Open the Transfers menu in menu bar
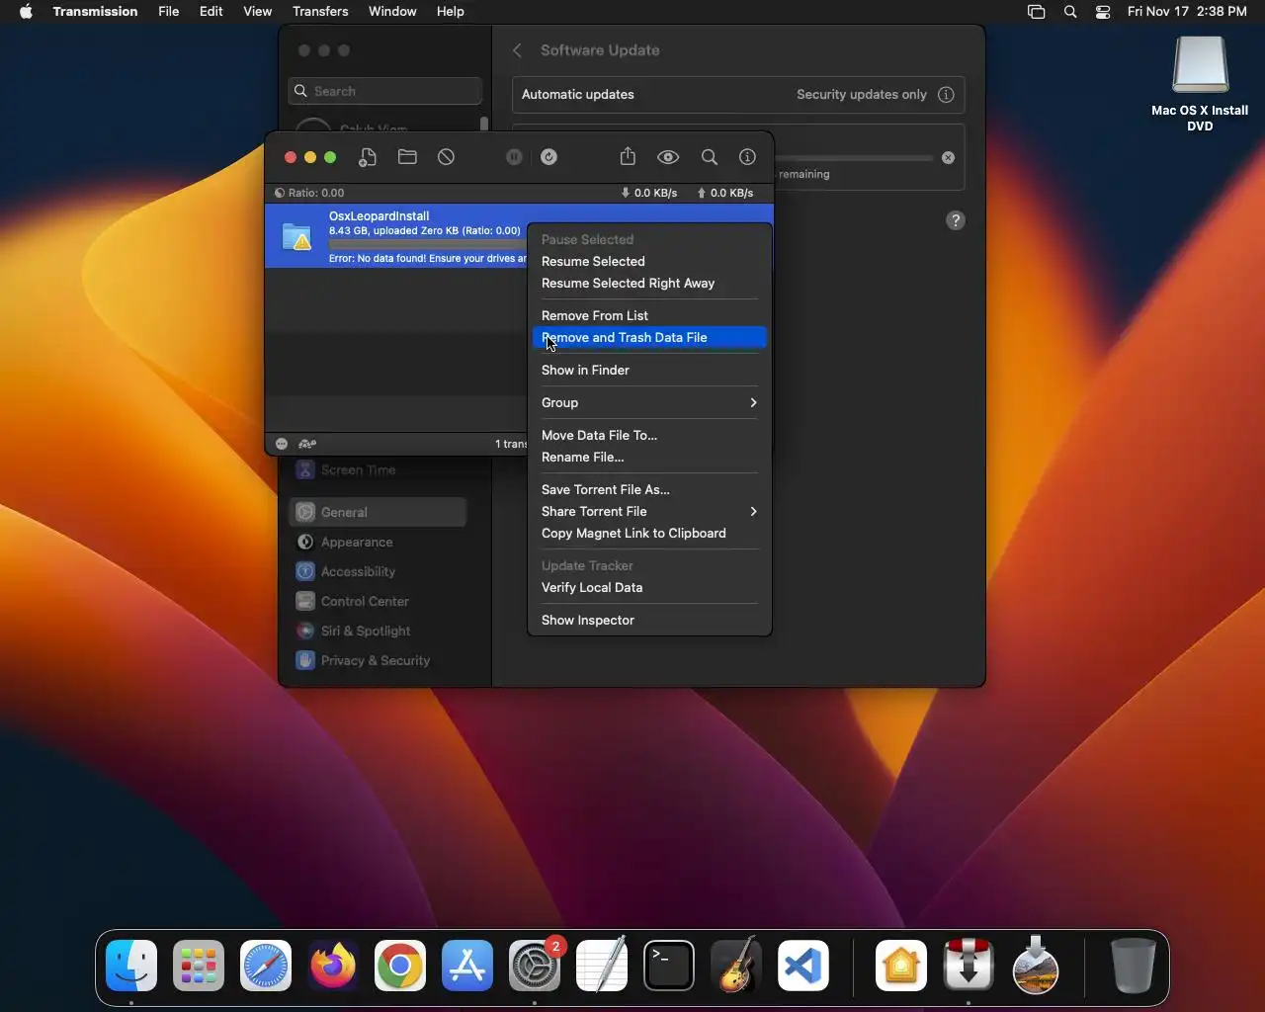 click(320, 11)
